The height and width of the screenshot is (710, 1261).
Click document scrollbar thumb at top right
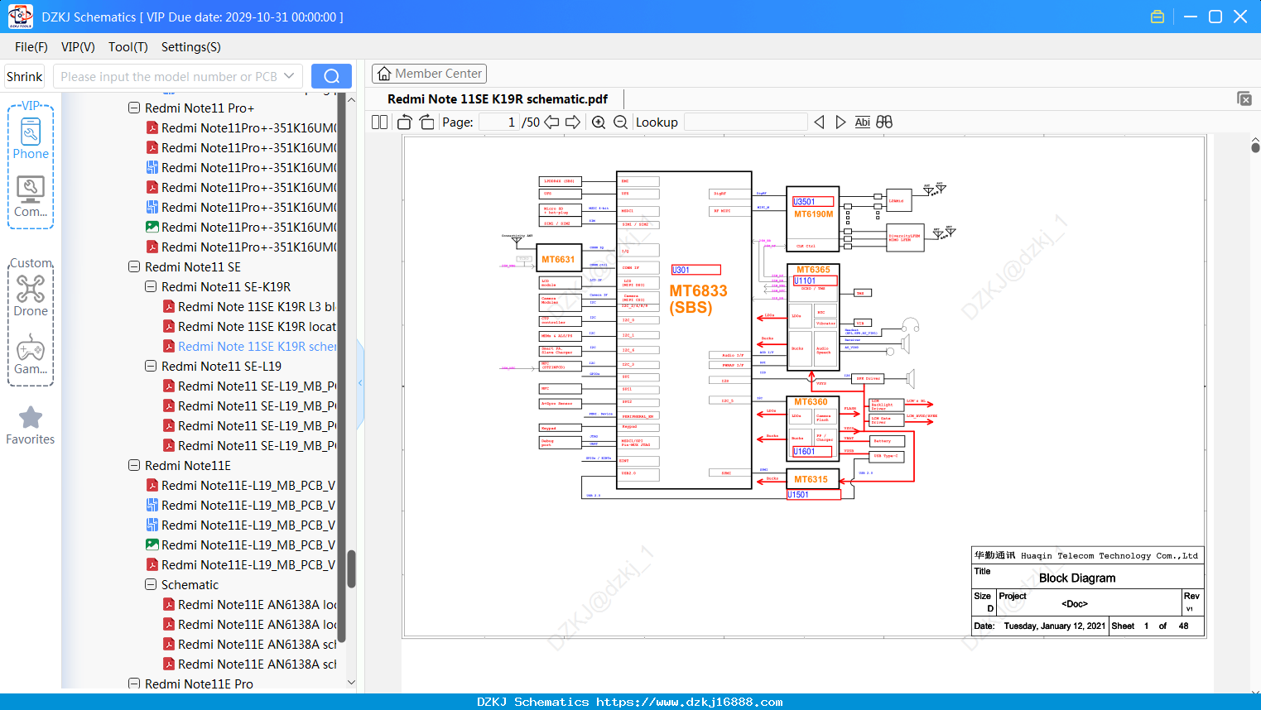coord(1255,147)
